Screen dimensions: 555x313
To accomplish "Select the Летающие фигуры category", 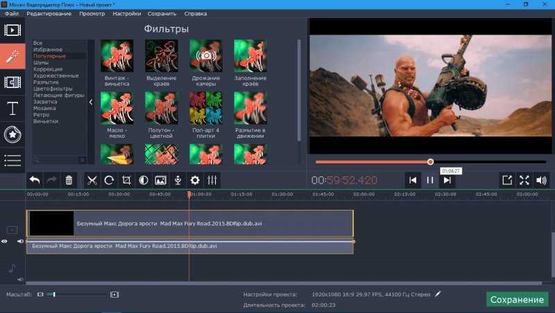I will [x=59, y=95].
